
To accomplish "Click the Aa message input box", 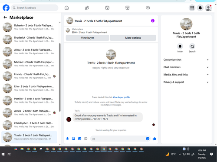I will 118,139.
